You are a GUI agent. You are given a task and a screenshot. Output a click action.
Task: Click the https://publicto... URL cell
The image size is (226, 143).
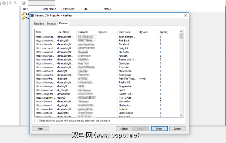45,98
